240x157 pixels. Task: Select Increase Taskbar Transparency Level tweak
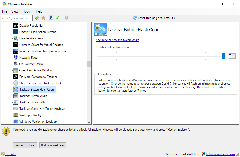44,51
